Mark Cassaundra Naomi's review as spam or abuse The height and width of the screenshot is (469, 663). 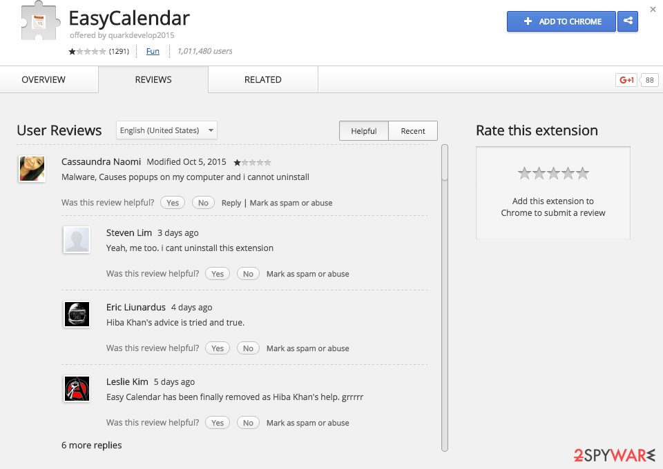pos(291,203)
